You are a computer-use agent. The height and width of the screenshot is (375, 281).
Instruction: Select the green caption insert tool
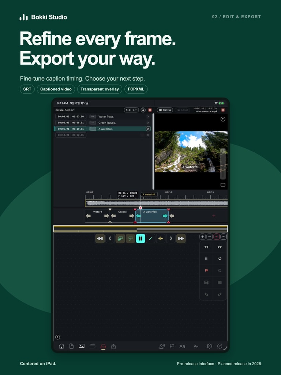(x=120, y=238)
